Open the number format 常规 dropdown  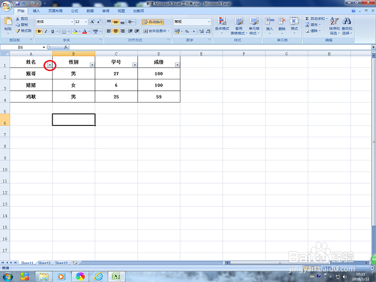click(209, 22)
